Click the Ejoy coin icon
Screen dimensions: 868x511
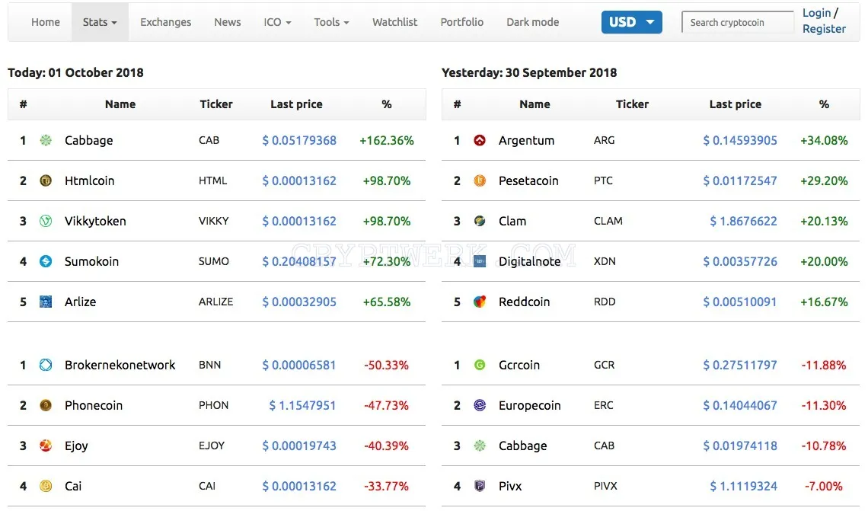pos(46,446)
